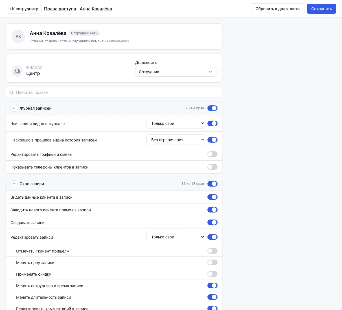The height and width of the screenshot is (310, 342).
Task: Click the branch name «Центр»
Action: pyautogui.click(x=33, y=73)
